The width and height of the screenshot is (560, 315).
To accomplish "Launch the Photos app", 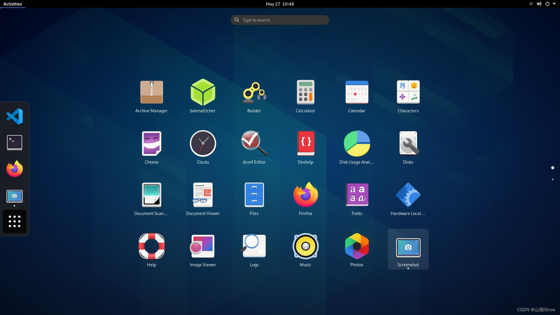I will 357,246.
